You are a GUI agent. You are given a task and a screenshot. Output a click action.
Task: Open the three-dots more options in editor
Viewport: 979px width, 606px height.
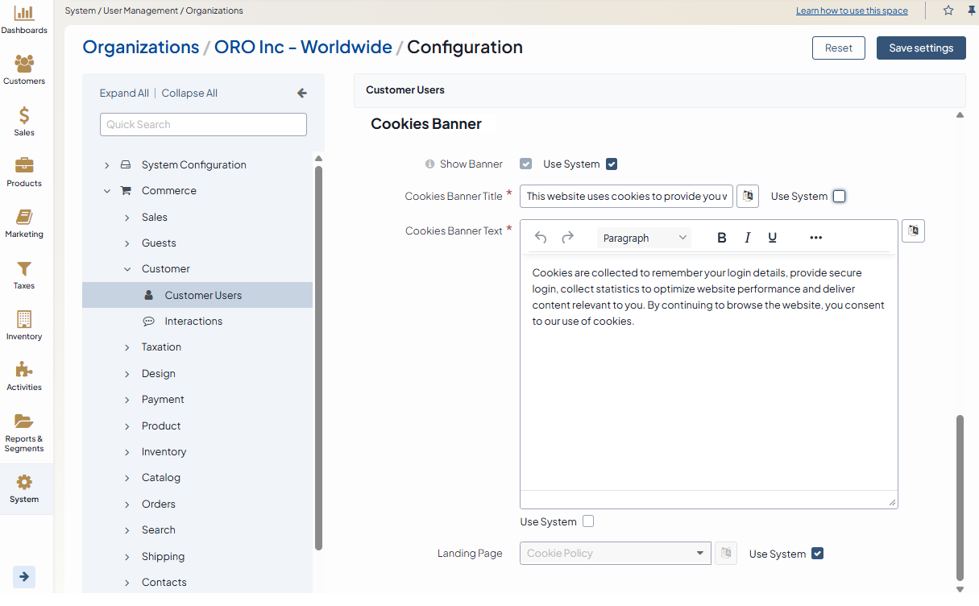pyautogui.click(x=815, y=238)
